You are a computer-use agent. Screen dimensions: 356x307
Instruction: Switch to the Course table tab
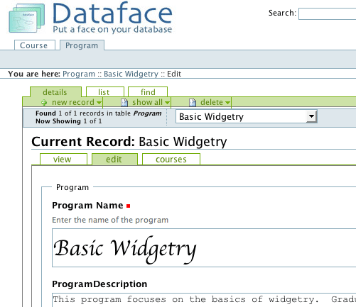tap(35, 45)
